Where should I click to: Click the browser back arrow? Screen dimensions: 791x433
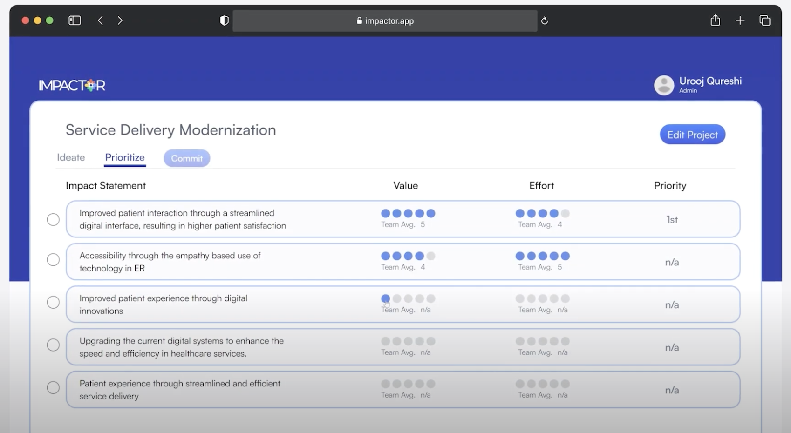[x=100, y=20]
